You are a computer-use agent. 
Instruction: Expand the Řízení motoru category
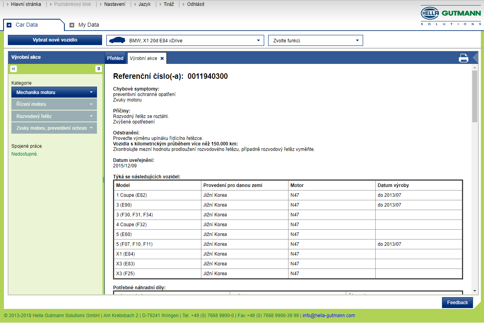(x=54, y=104)
